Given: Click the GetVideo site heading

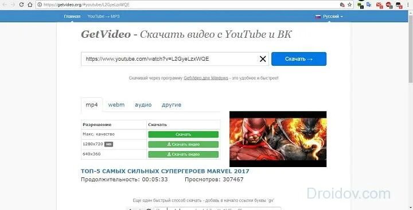Looking at the screenshot, I should pos(186,34).
